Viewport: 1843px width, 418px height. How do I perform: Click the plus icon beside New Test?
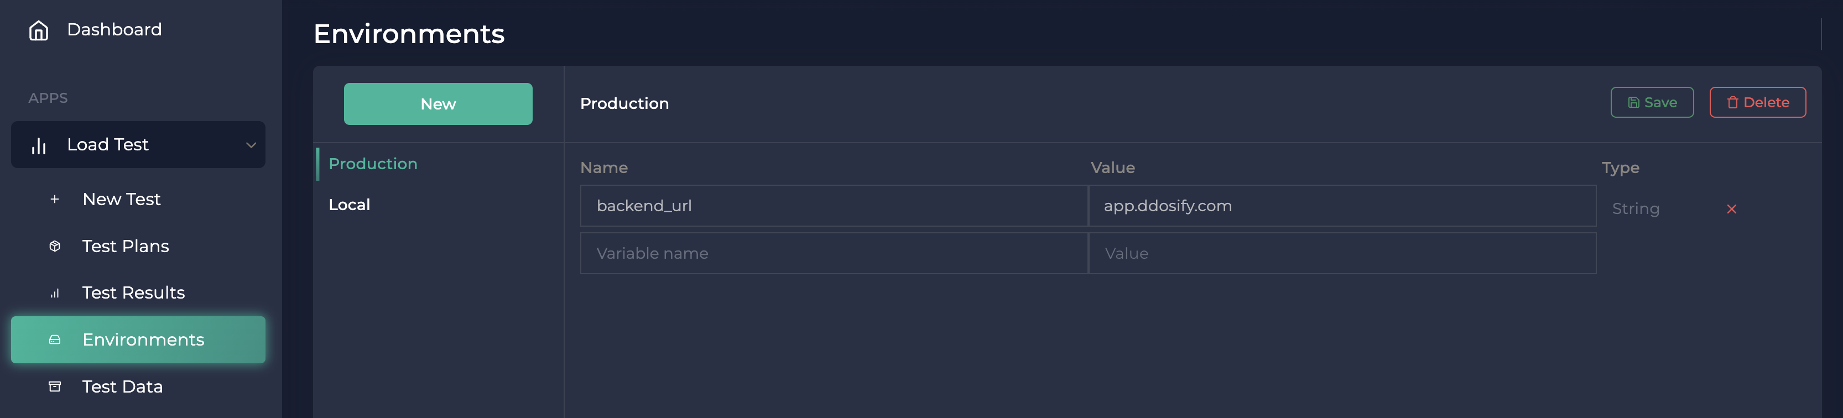pos(55,199)
